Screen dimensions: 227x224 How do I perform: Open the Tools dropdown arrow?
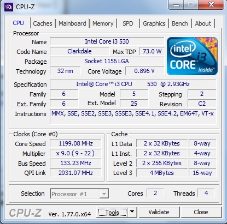(132, 212)
